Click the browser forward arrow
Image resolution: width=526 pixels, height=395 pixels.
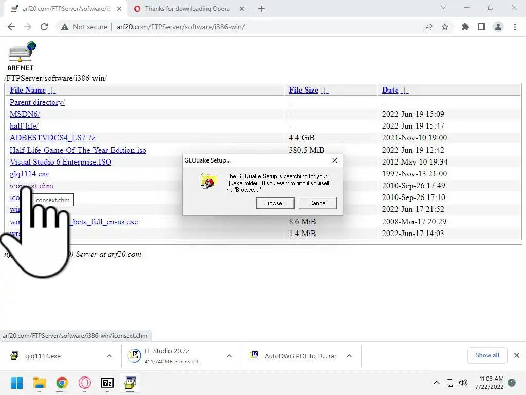coord(28,27)
